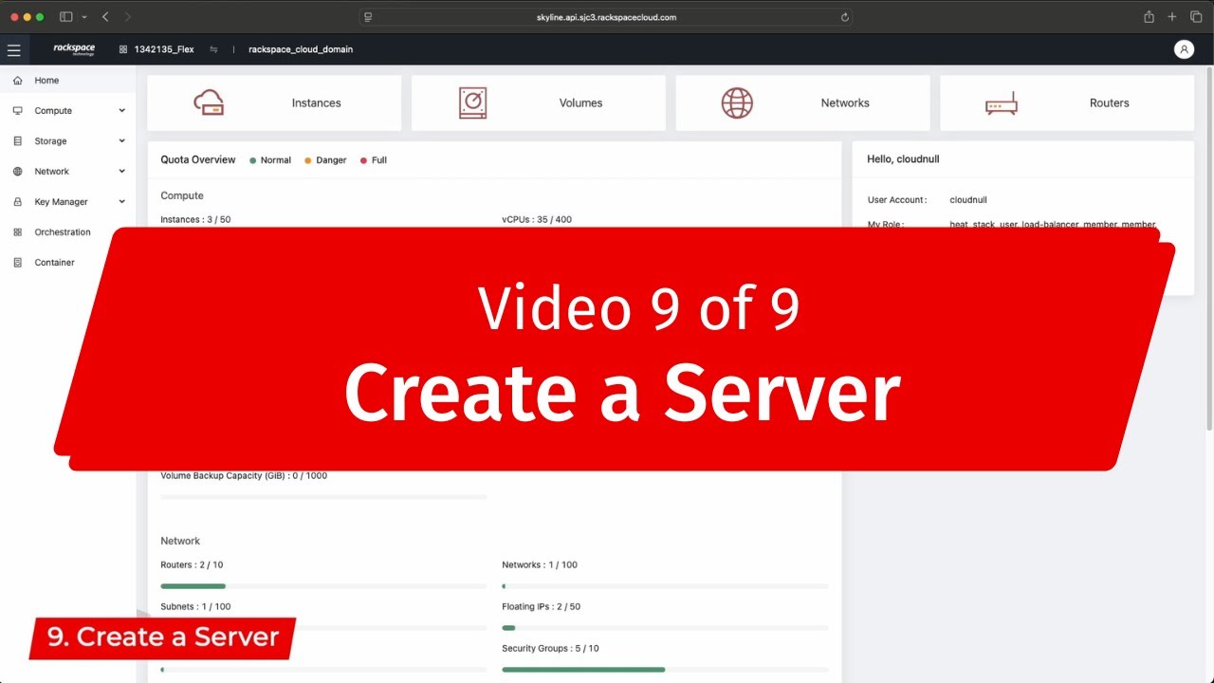Click the Home house icon
This screenshot has height=683, width=1214.
[x=17, y=81]
